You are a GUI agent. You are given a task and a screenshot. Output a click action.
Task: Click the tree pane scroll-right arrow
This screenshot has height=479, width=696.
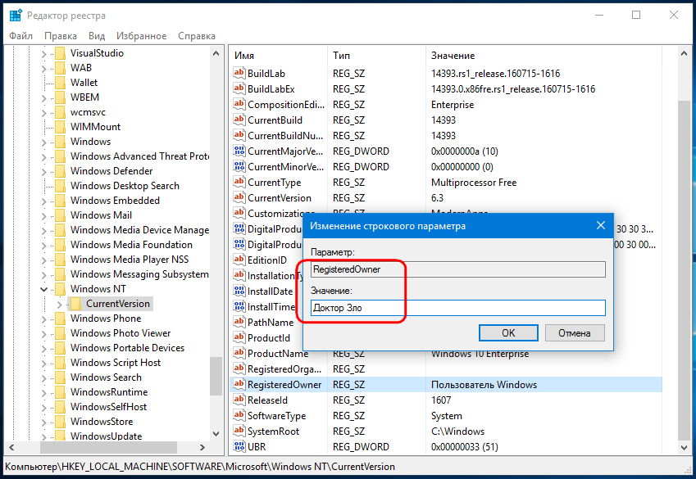(x=202, y=447)
